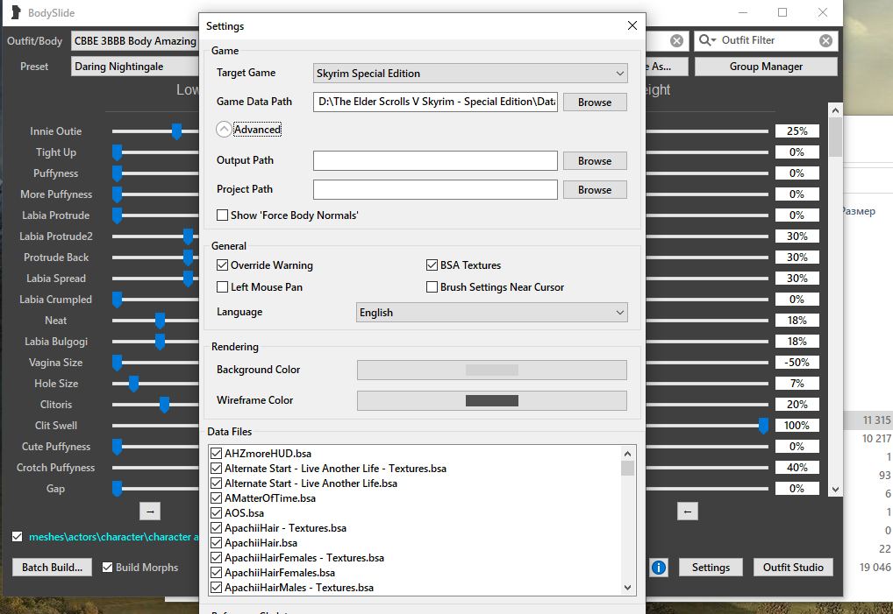The height and width of the screenshot is (614, 893).
Task: Click inside the Output Path field
Action: pos(435,161)
